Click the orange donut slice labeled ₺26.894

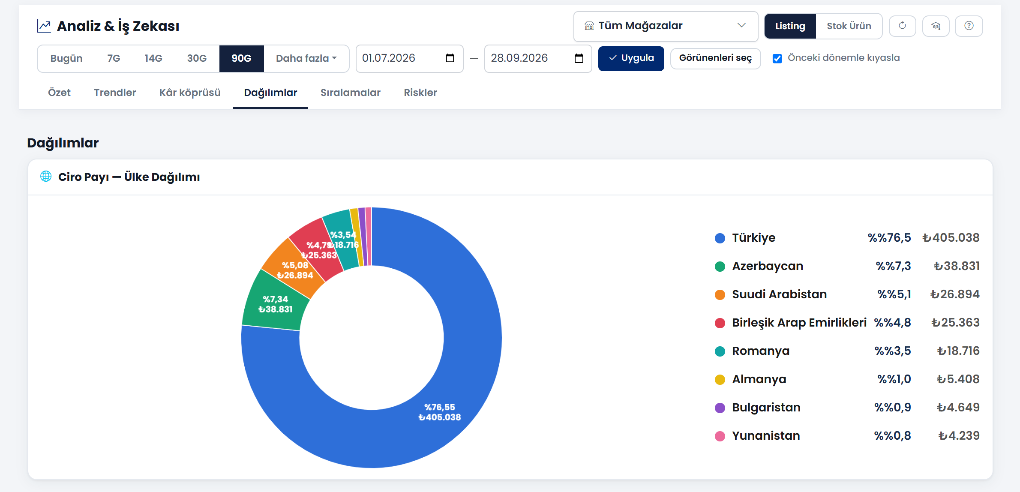pyautogui.click(x=295, y=270)
